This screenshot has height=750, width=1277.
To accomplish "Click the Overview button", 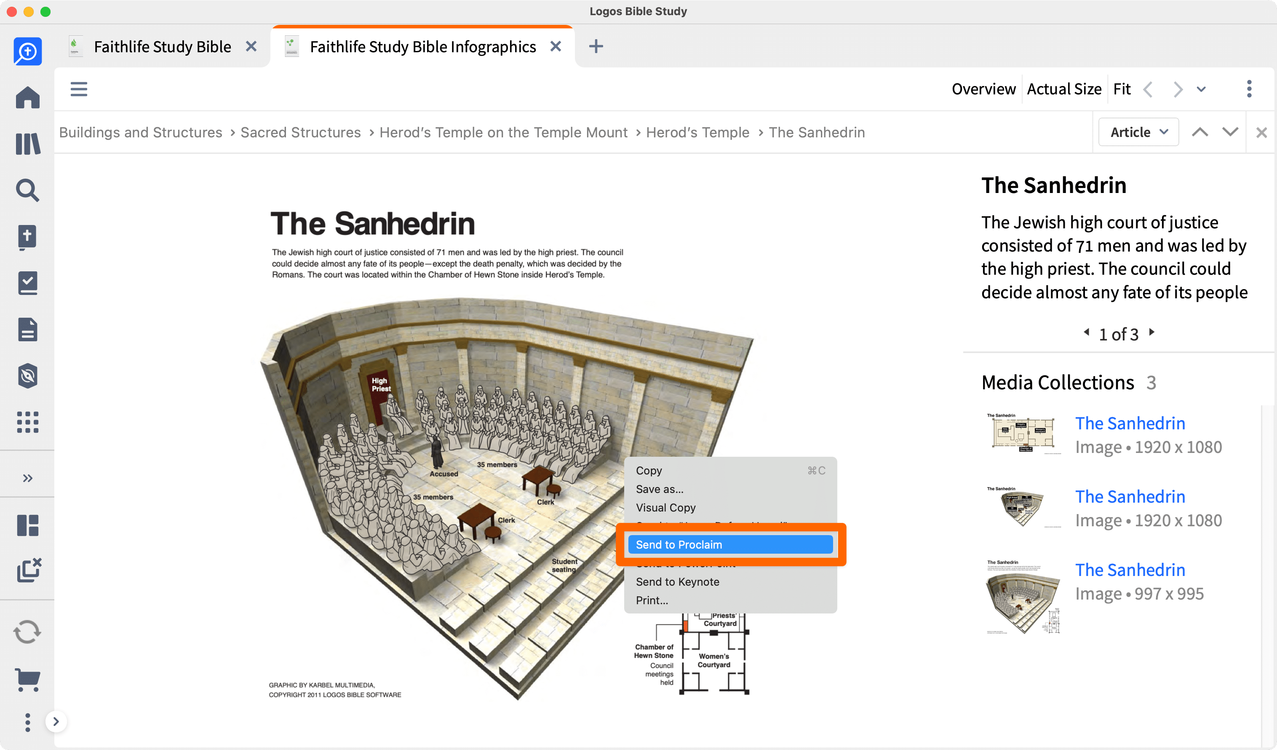I will pyautogui.click(x=983, y=89).
